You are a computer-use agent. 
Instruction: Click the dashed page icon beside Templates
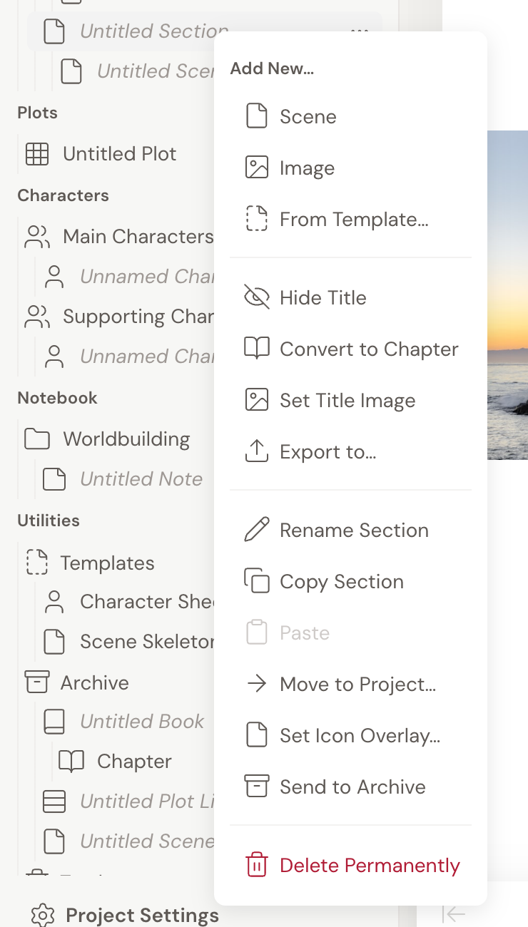[x=37, y=562]
